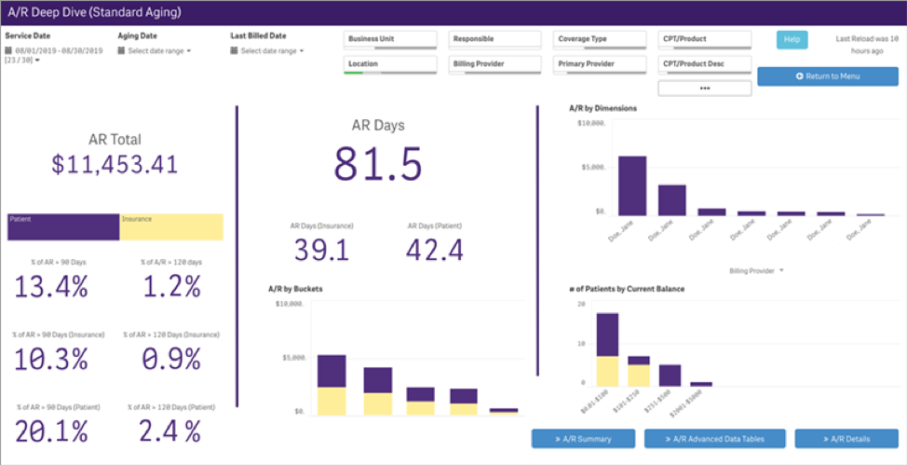Click the AR Days (Insurance) value 39.1
The image size is (907, 465).
[321, 250]
